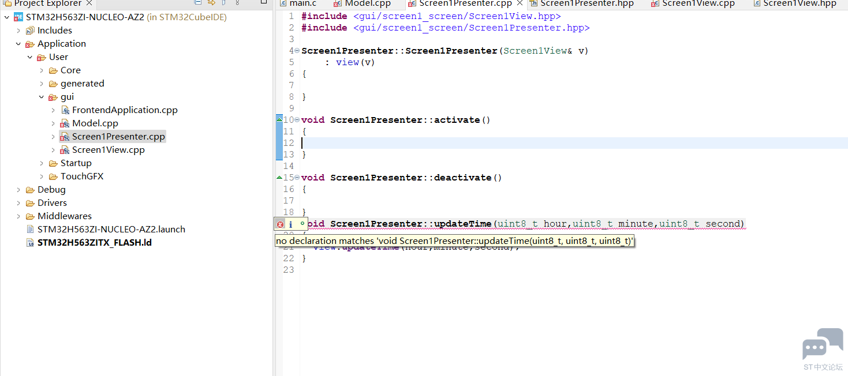This screenshot has width=848, height=376.
Task: Expand the Drivers folder
Action: pos(18,203)
